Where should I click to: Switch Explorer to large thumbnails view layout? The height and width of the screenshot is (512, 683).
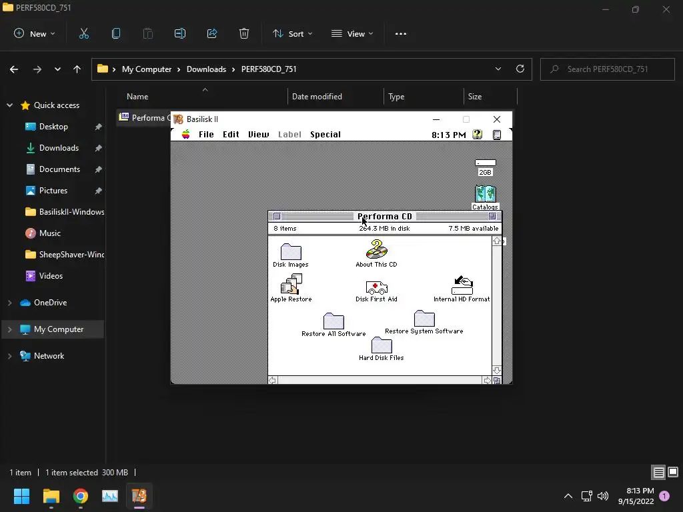coord(673,472)
